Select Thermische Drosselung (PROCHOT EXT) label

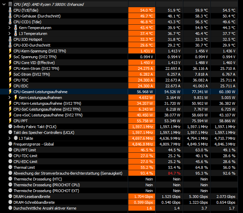tap(46, 191)
